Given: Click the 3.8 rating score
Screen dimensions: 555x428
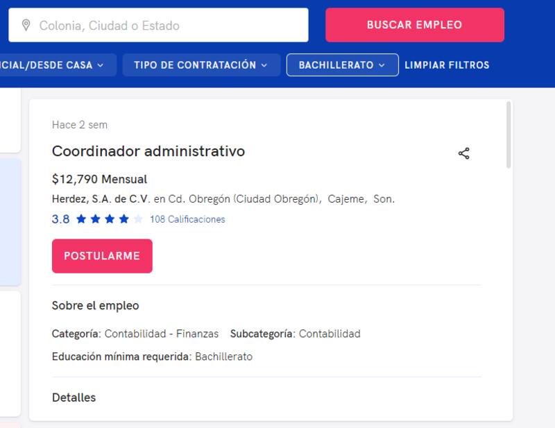Looking at the screenshot, I should [61, 219].
